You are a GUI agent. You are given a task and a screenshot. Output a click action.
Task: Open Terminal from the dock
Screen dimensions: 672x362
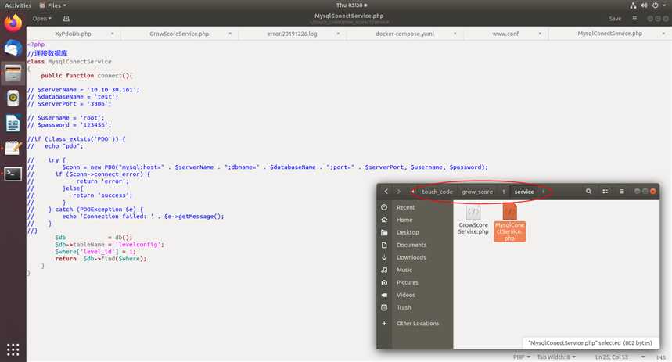[x=13, y=174]
